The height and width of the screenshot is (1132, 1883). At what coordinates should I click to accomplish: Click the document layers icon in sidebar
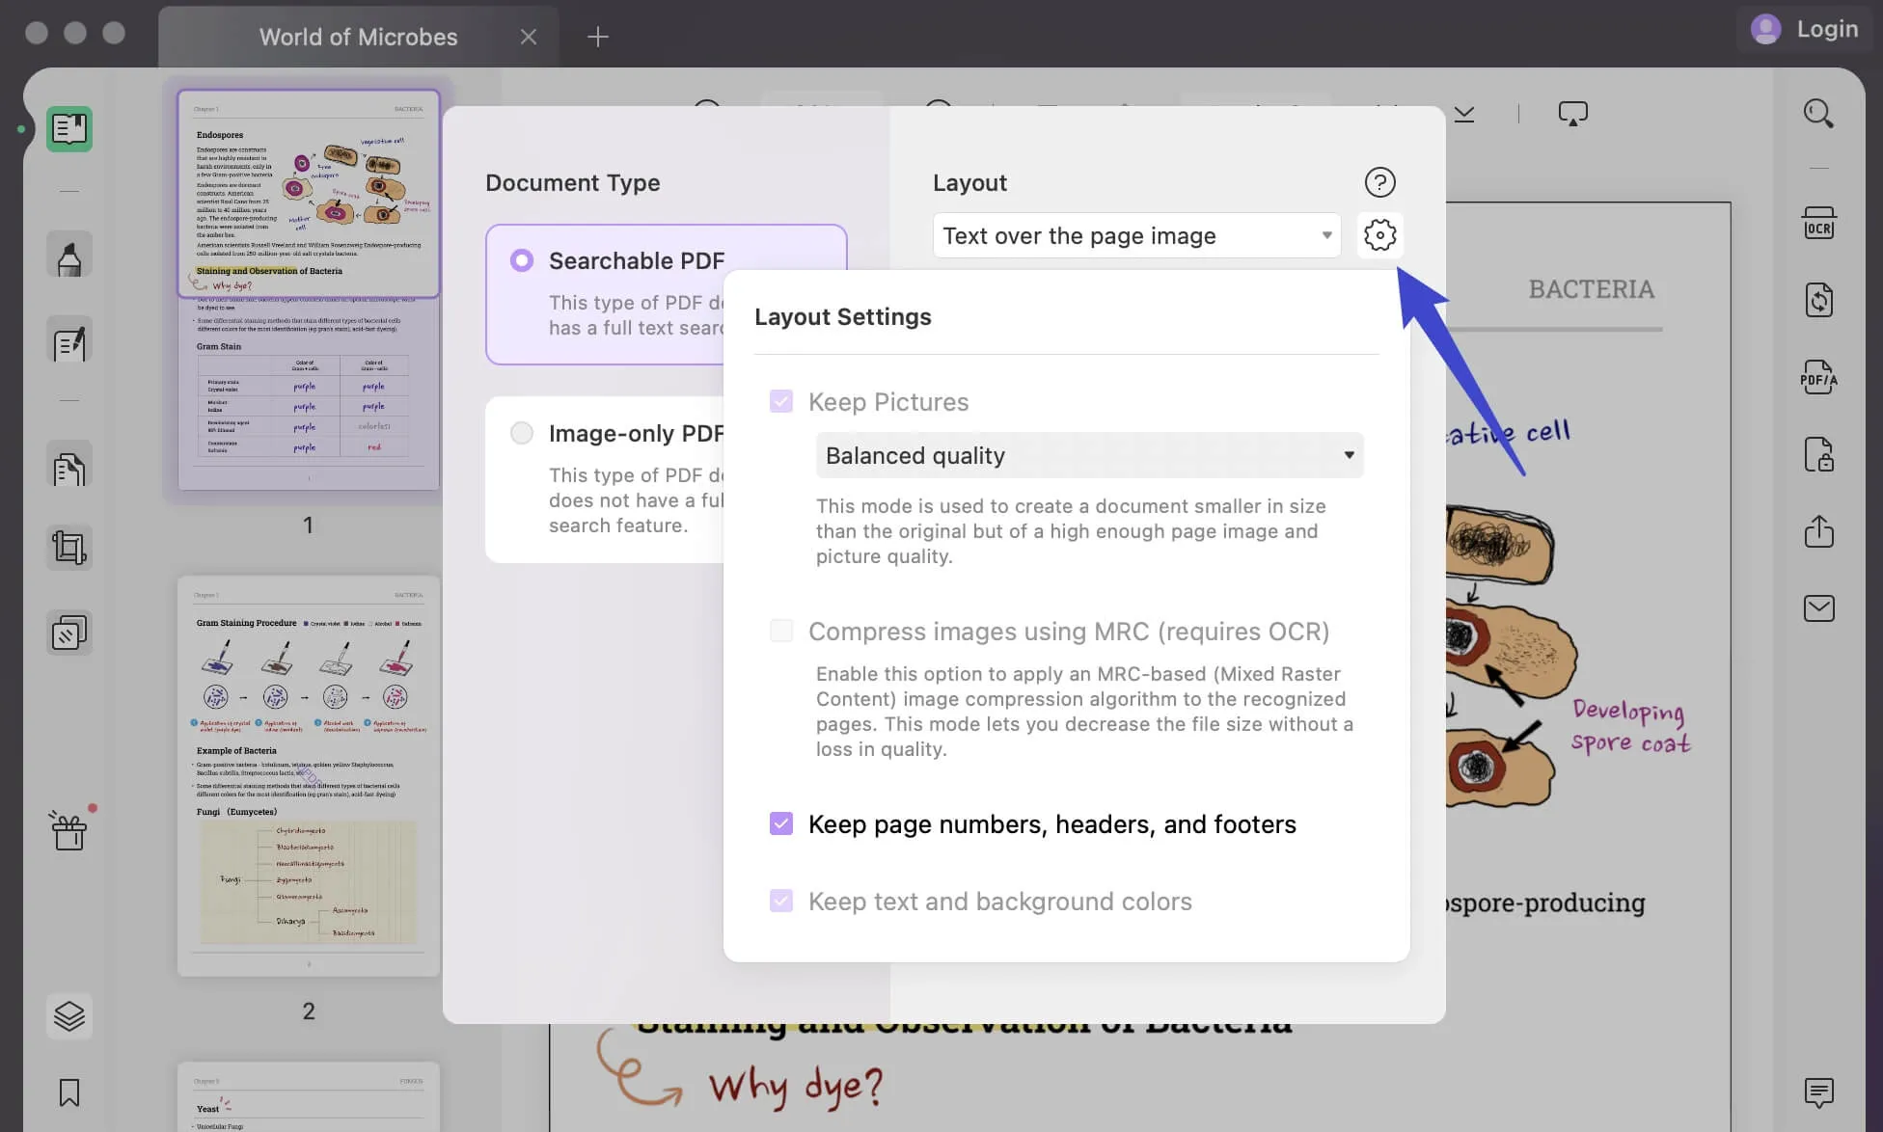coord(68,1013)
